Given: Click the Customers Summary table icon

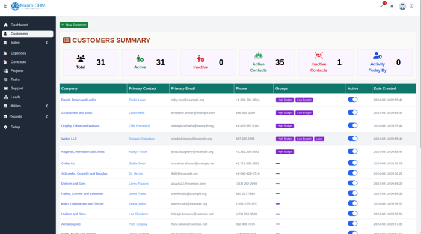Looking at the screenshot, I should (67, 40).
